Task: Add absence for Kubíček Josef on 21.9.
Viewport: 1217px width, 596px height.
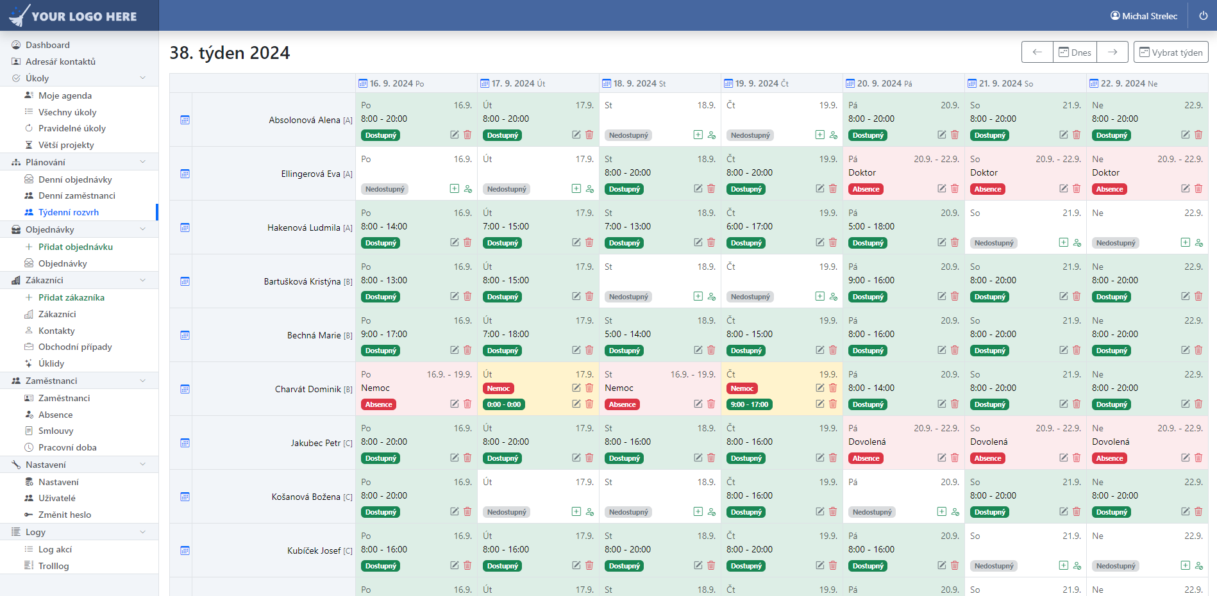Action: click(x=1077, y=566)
